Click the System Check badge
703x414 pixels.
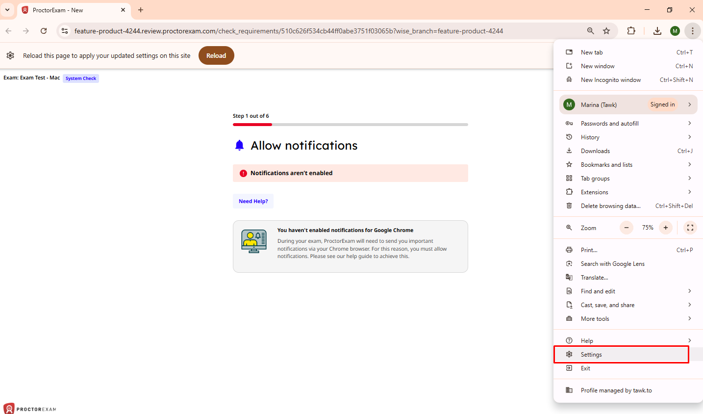pyautogui.click(x=81, y=78)
